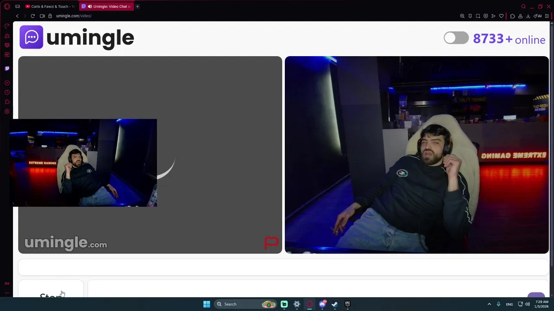The width and height of the screenshot is (554, 311).
Task: Take a snapshot with the capture icon
Action: pos(478,16)
